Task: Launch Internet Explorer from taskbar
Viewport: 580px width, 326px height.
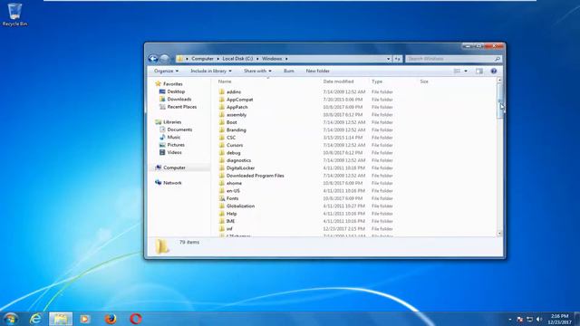Action: [36, 319]
